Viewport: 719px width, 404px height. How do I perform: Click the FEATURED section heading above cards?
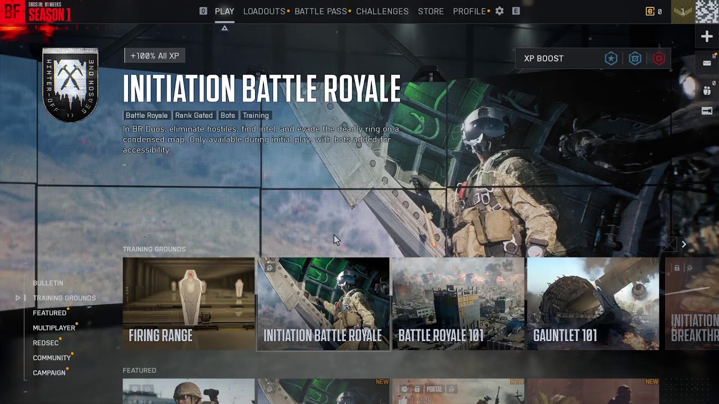(139, 370)
